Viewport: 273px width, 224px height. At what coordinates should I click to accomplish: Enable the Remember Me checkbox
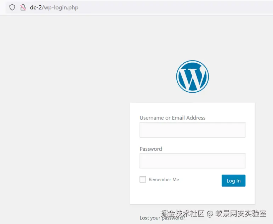click(x=143, y=179)
